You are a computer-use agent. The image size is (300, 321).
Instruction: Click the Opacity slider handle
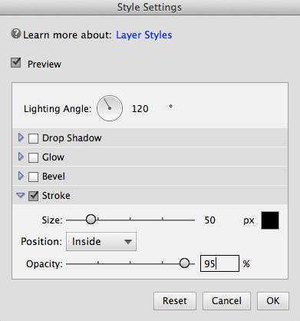[x=184, y=263]
